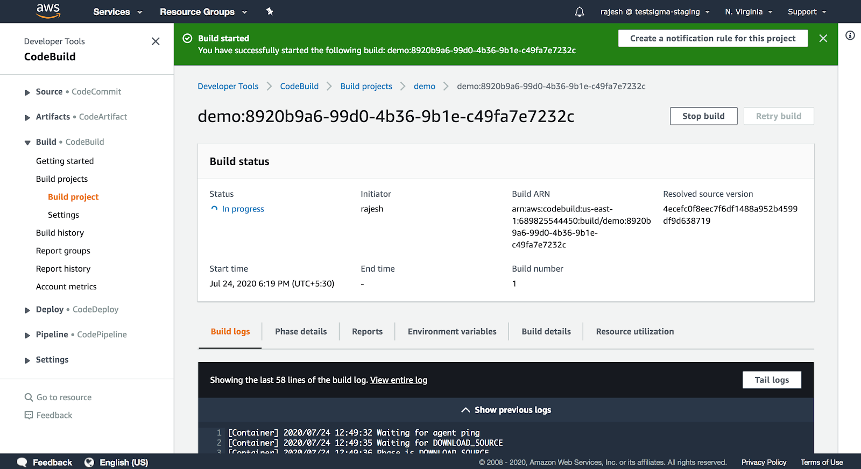Viewport: 861px width, 469px height.
Task: Open Build projects in sidebar
Action: click(62, 179)
